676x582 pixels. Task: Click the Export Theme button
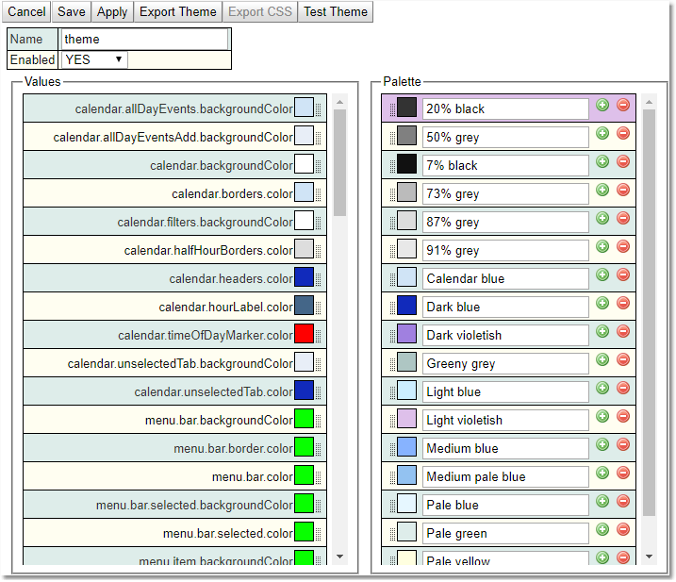click(x=178, y=12)
